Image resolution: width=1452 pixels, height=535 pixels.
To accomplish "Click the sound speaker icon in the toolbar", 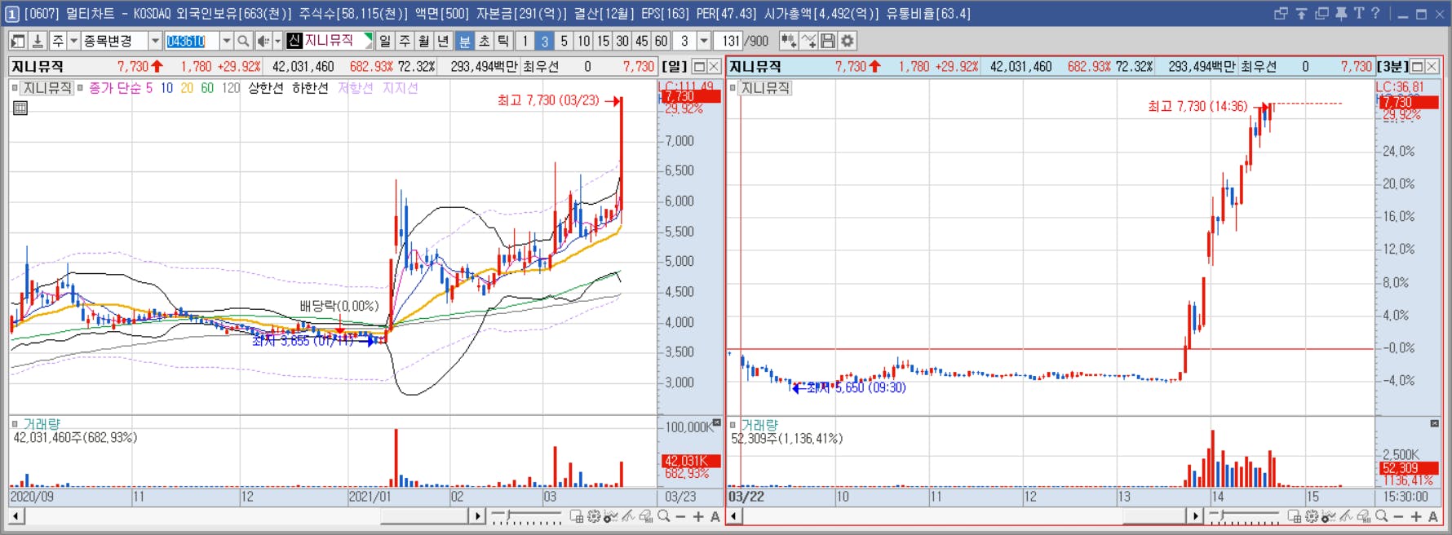I will [263, 41].
